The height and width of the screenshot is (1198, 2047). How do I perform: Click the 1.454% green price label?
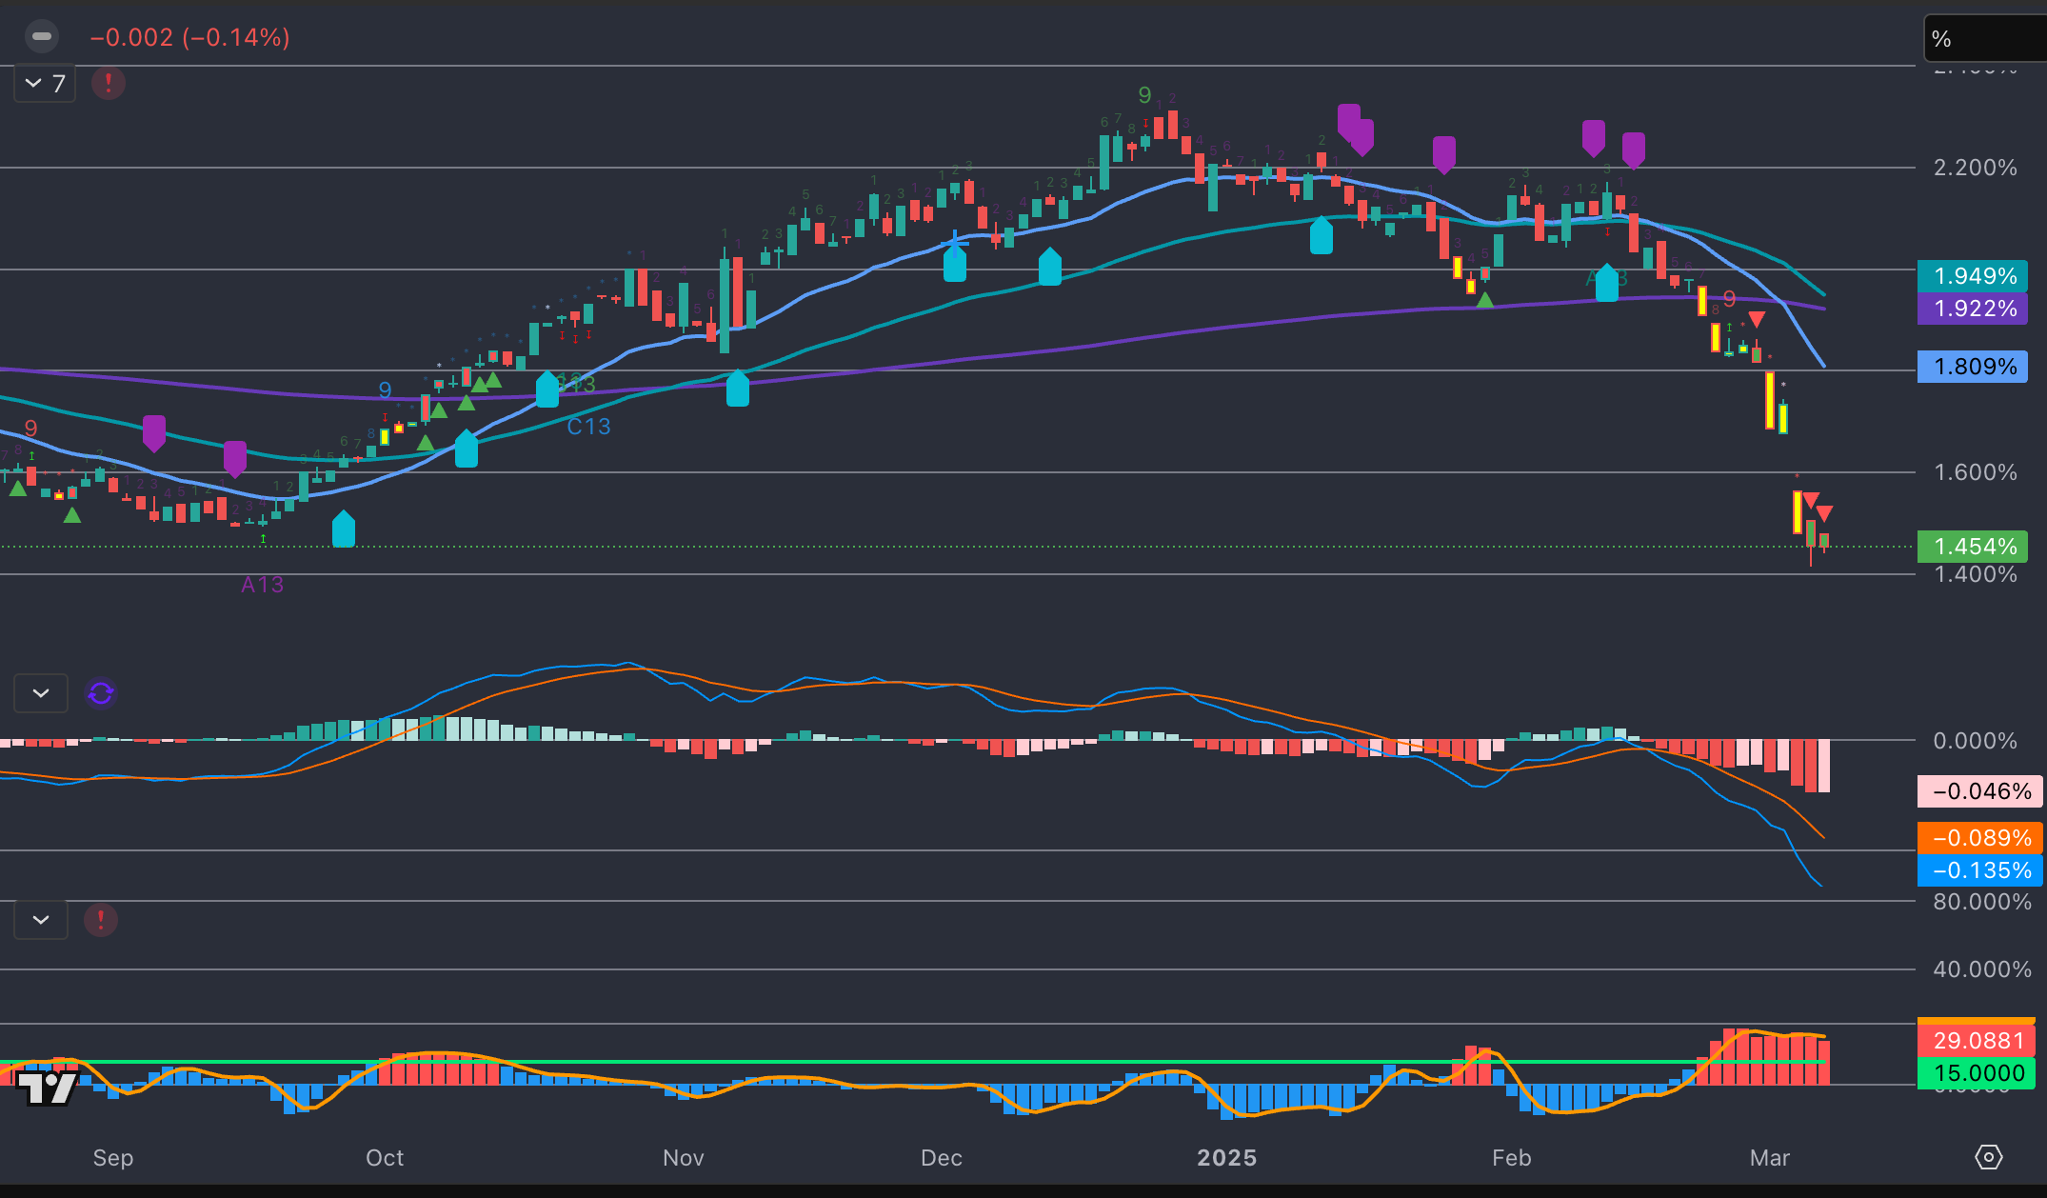1973,546
